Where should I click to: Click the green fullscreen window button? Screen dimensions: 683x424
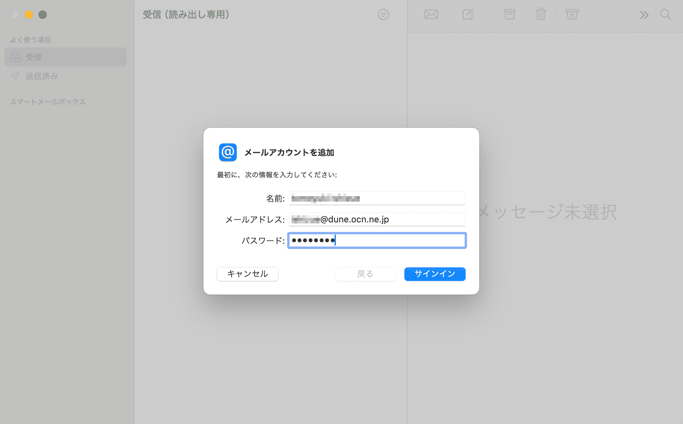click(x=43, y=15)
